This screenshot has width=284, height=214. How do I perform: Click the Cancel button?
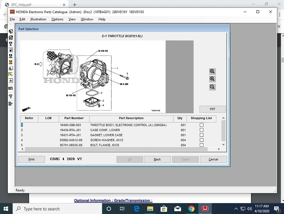click(213, 159)
